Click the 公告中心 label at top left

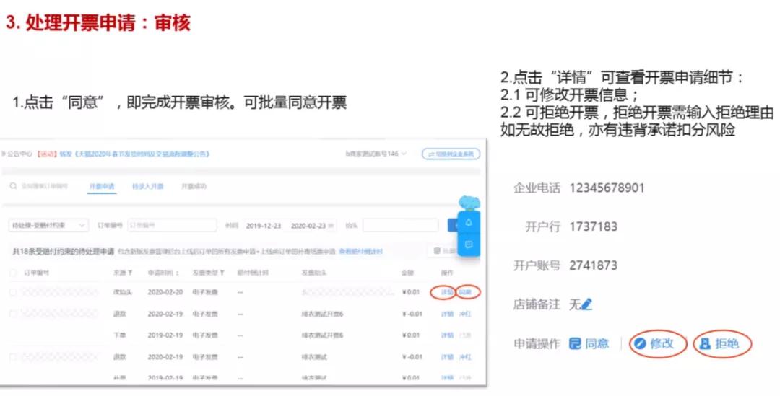click(19, 154)
